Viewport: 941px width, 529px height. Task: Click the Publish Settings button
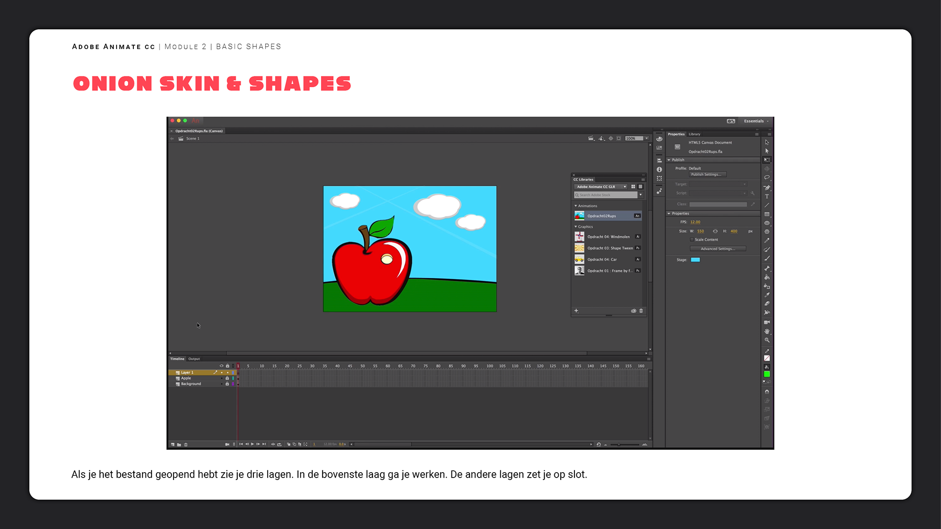point(707,174)
